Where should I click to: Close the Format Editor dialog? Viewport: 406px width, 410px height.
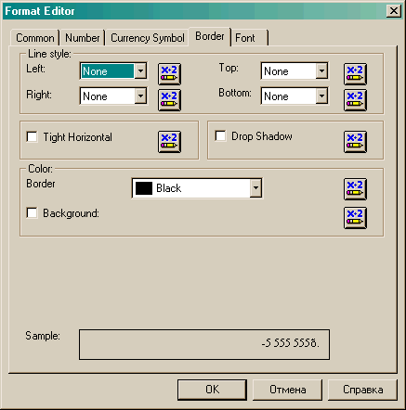tap(394, 11)
